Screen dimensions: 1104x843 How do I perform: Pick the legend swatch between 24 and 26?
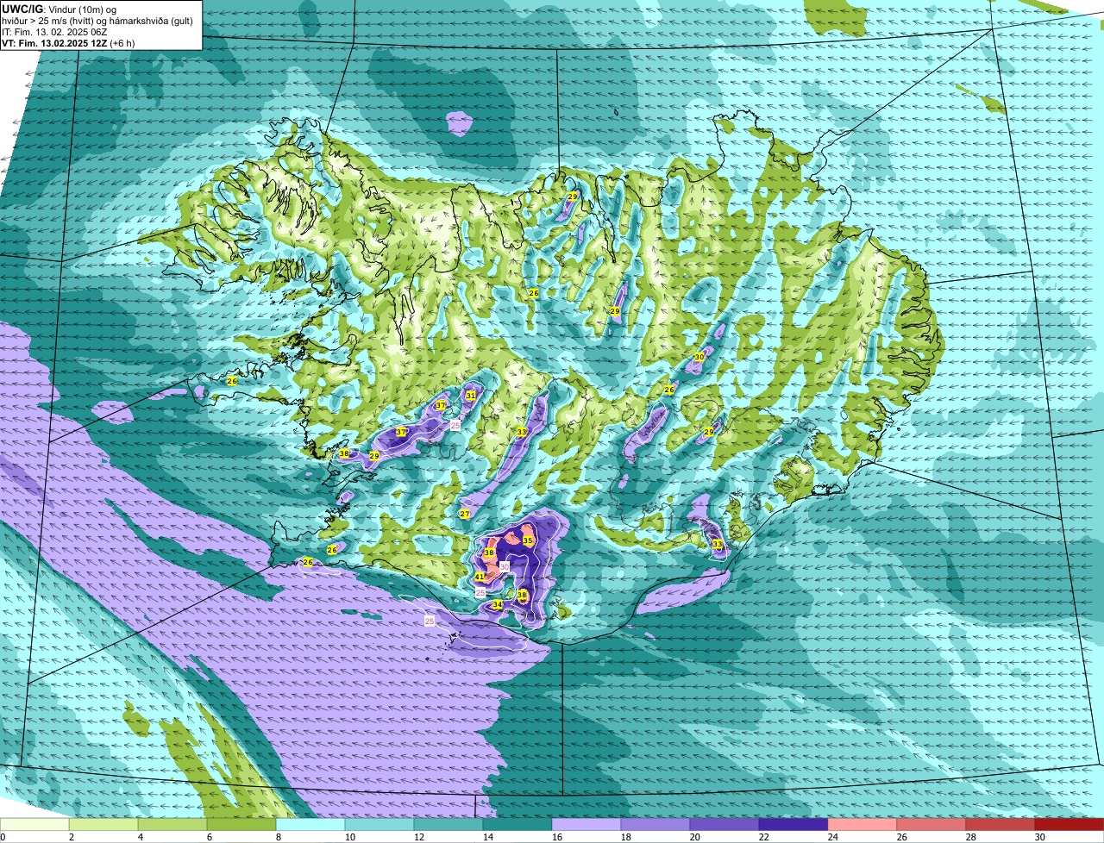(862, 825)
